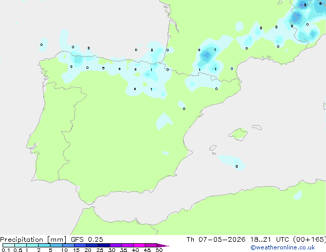Click the '0.1' legend scale value
The image size is (326, 252).
pos(6,250)
